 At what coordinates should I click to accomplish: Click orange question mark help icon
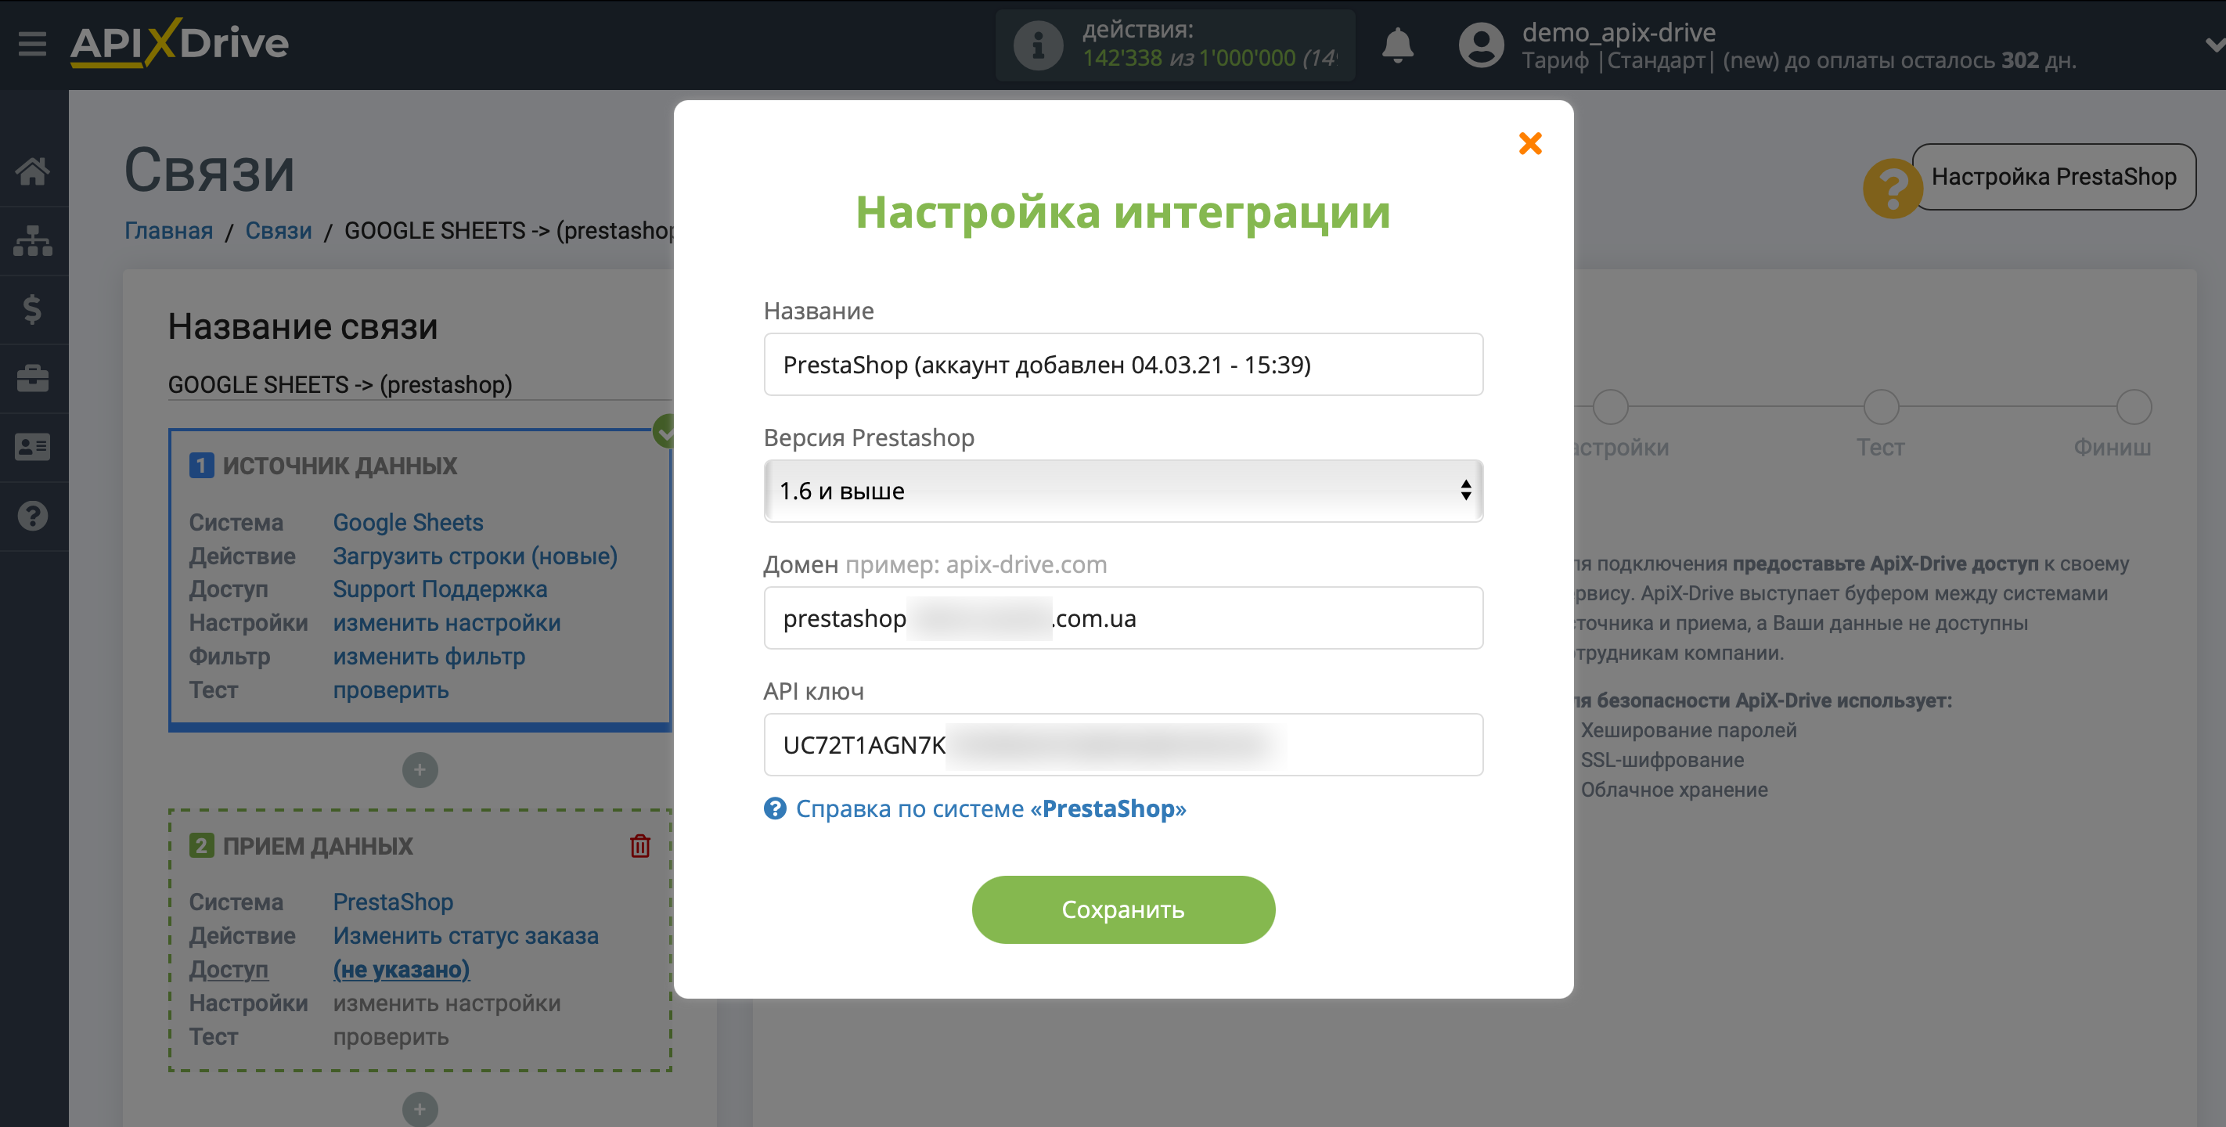(1892, 187)
